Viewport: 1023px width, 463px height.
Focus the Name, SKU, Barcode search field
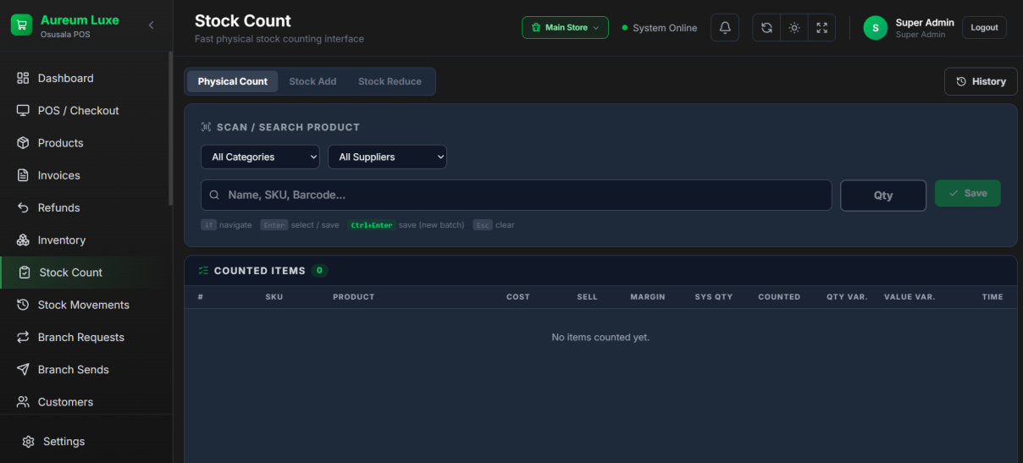(x=517, y=195)
